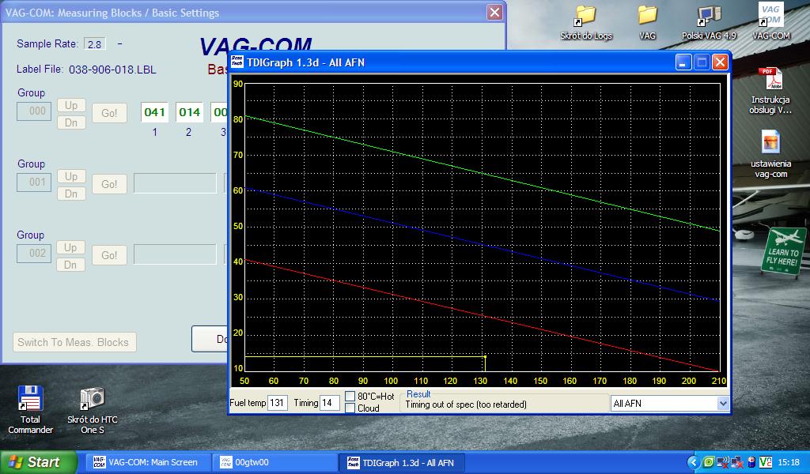Click the Sample Rate value 2.8

click(95, 43)
